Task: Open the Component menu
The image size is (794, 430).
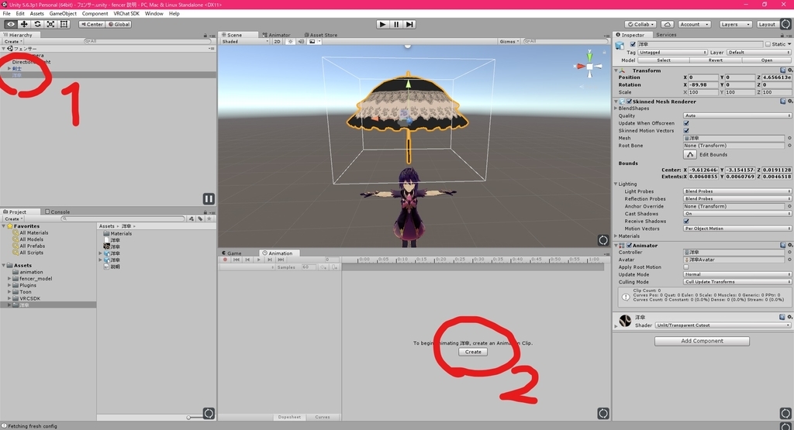Action: pyautogui.click(x=95, y=14)
